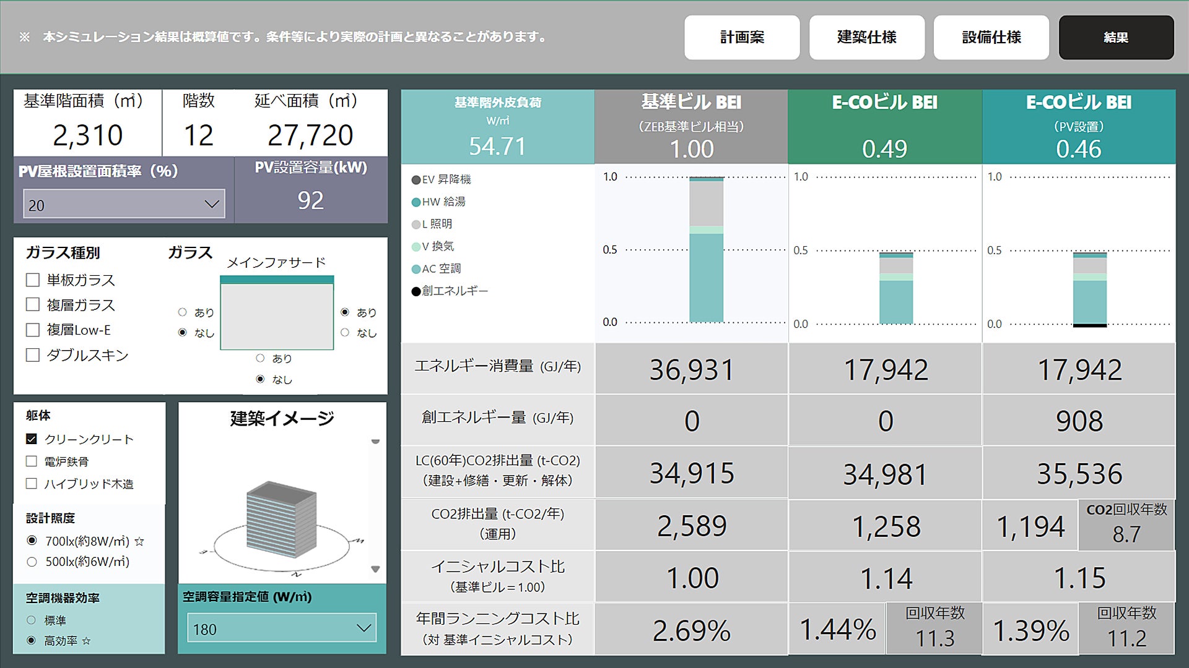Expand 空調容量指定値 dropdown showing 180

coord(282,629)
